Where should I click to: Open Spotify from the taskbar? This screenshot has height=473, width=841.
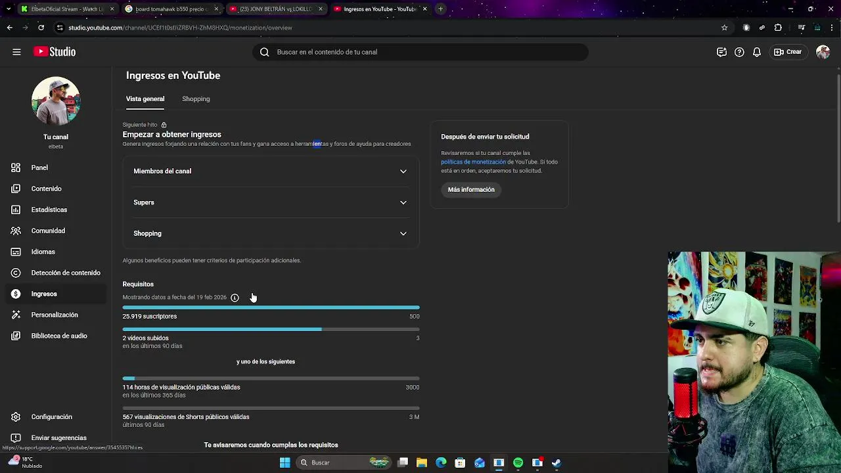pyautogui.click(x=518, y=462)
